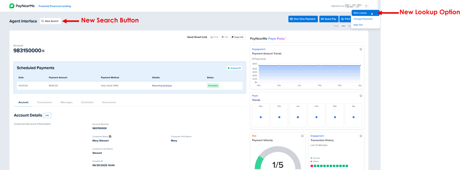Click the April dot in Payer Trends
This screenshot has height=170, width=463.
pyautogui.click(x=354, y=117)
